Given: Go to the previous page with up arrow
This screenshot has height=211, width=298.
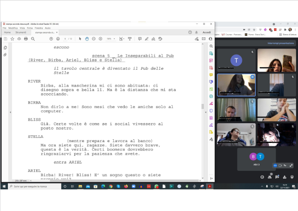Looking at the screenshot, I should [51, 39].
